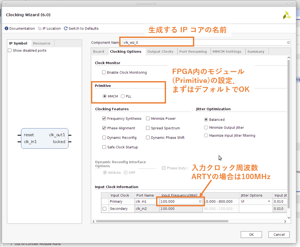Expand the Out-of-Context Module Runs tree item
The width and height of the screenshot is (300, 247).
(11, 244)
